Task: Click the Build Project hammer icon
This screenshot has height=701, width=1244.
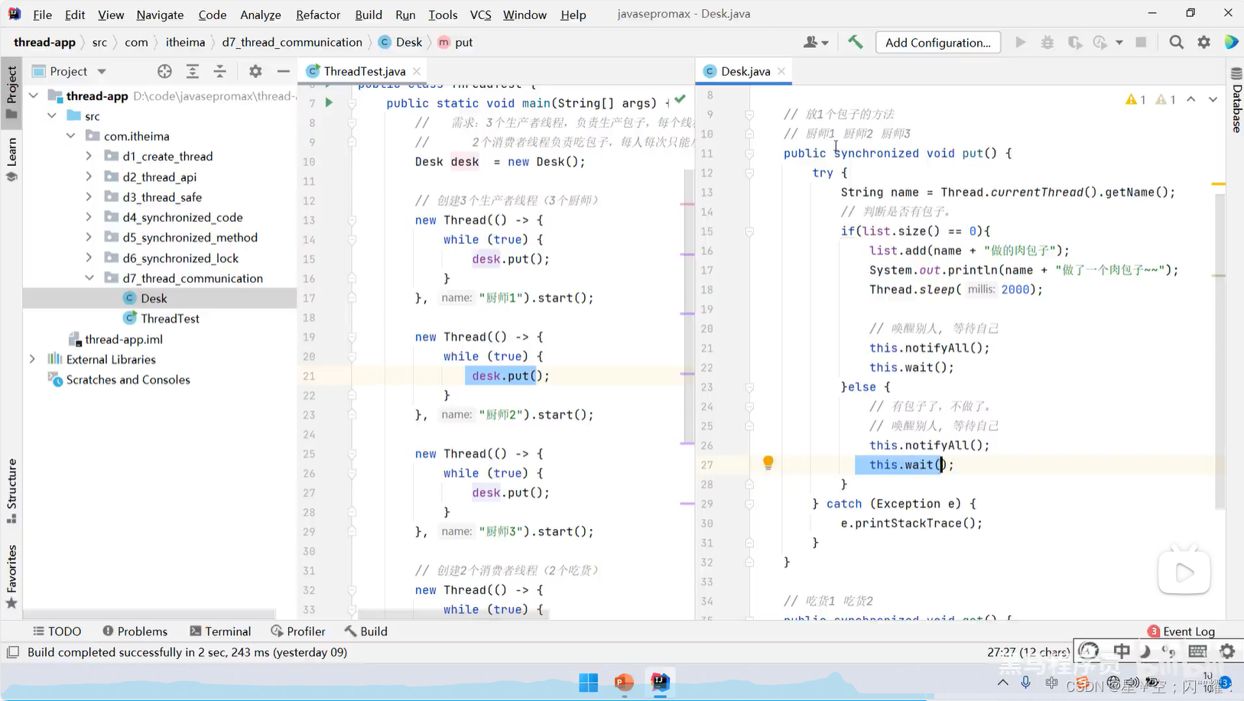Action: pyautogui.click(x=854, y=42)
